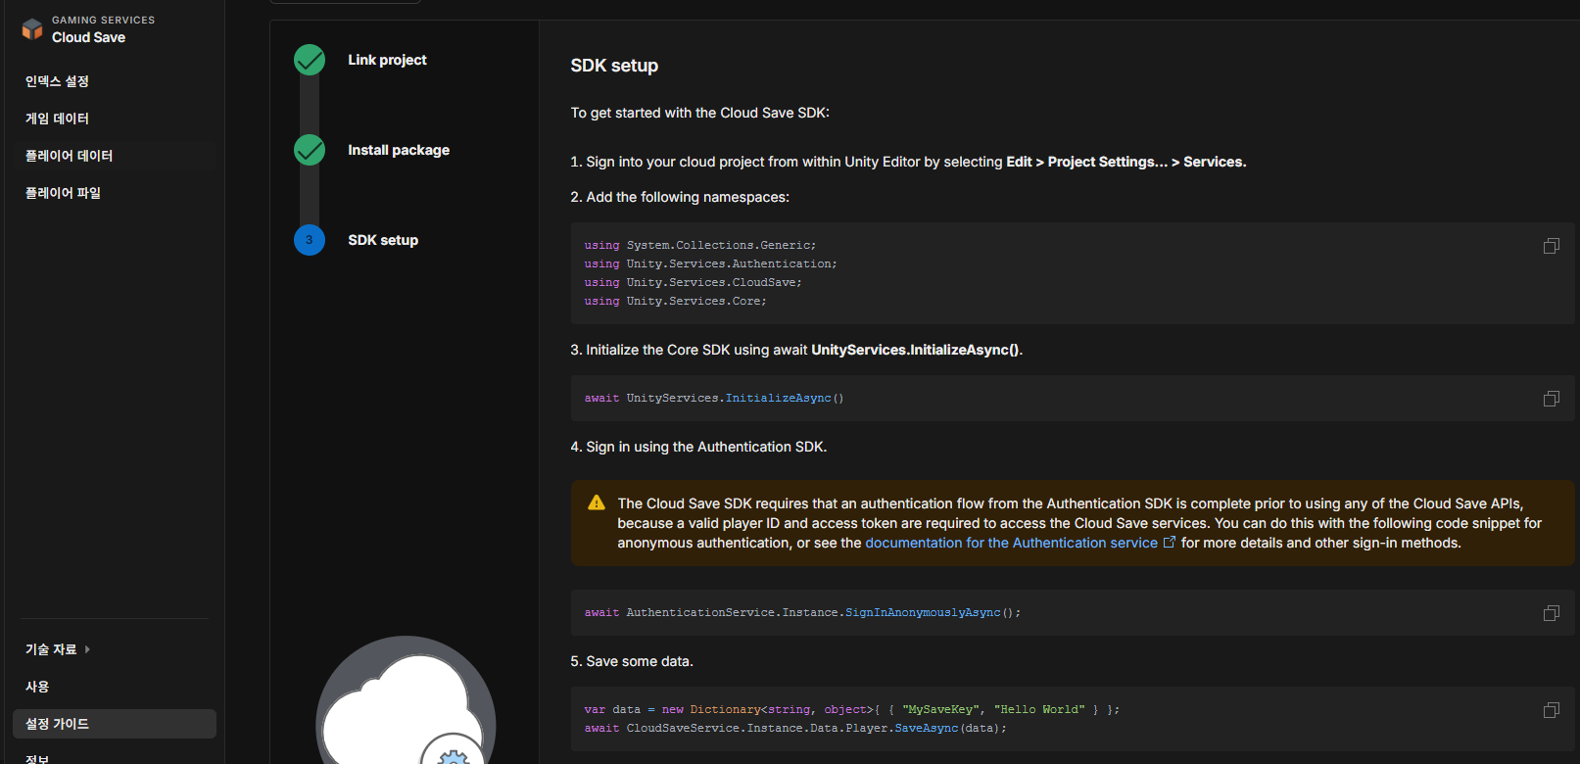Click '2. Add the following namespaces:' text
The width and height of the screenshot is (1580, 764).
(x=680, y=197)
